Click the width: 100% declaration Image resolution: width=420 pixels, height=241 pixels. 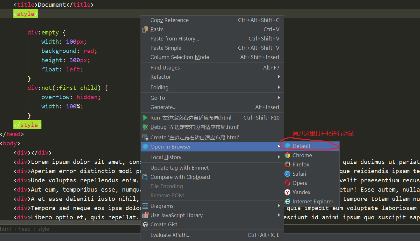coord(62,106)
